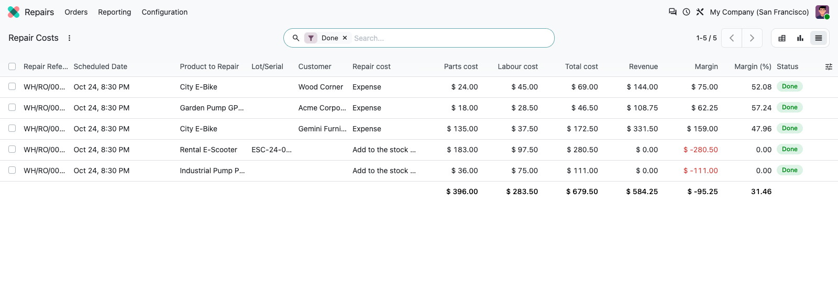Open the user avatar menu
838x293 pixels.
[x=822, y=12]
